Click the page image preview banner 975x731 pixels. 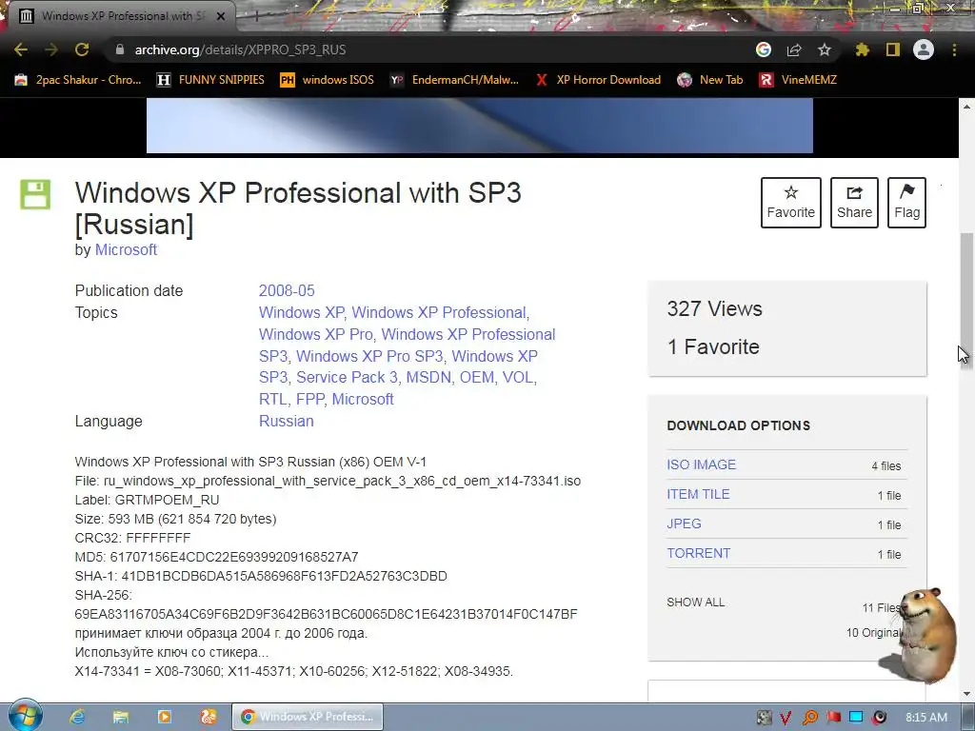coord(480,126)
